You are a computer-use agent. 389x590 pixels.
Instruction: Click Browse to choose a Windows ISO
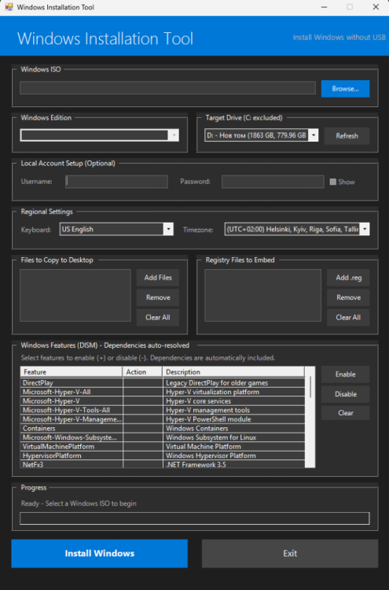tap(345, 89)
